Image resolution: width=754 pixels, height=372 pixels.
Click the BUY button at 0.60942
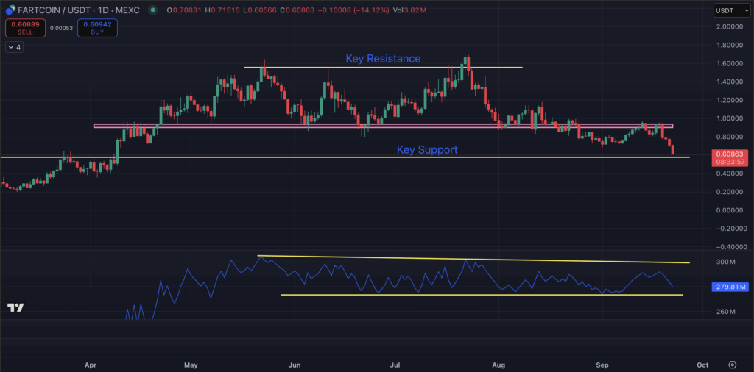pyautogui.click(x=97, y=28)
